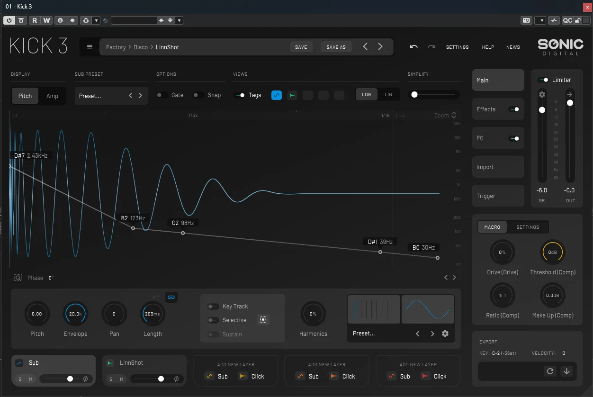593x397 pixels.
Task: Open the host preset dropdown arrow
Action: (x=179, y=20)
